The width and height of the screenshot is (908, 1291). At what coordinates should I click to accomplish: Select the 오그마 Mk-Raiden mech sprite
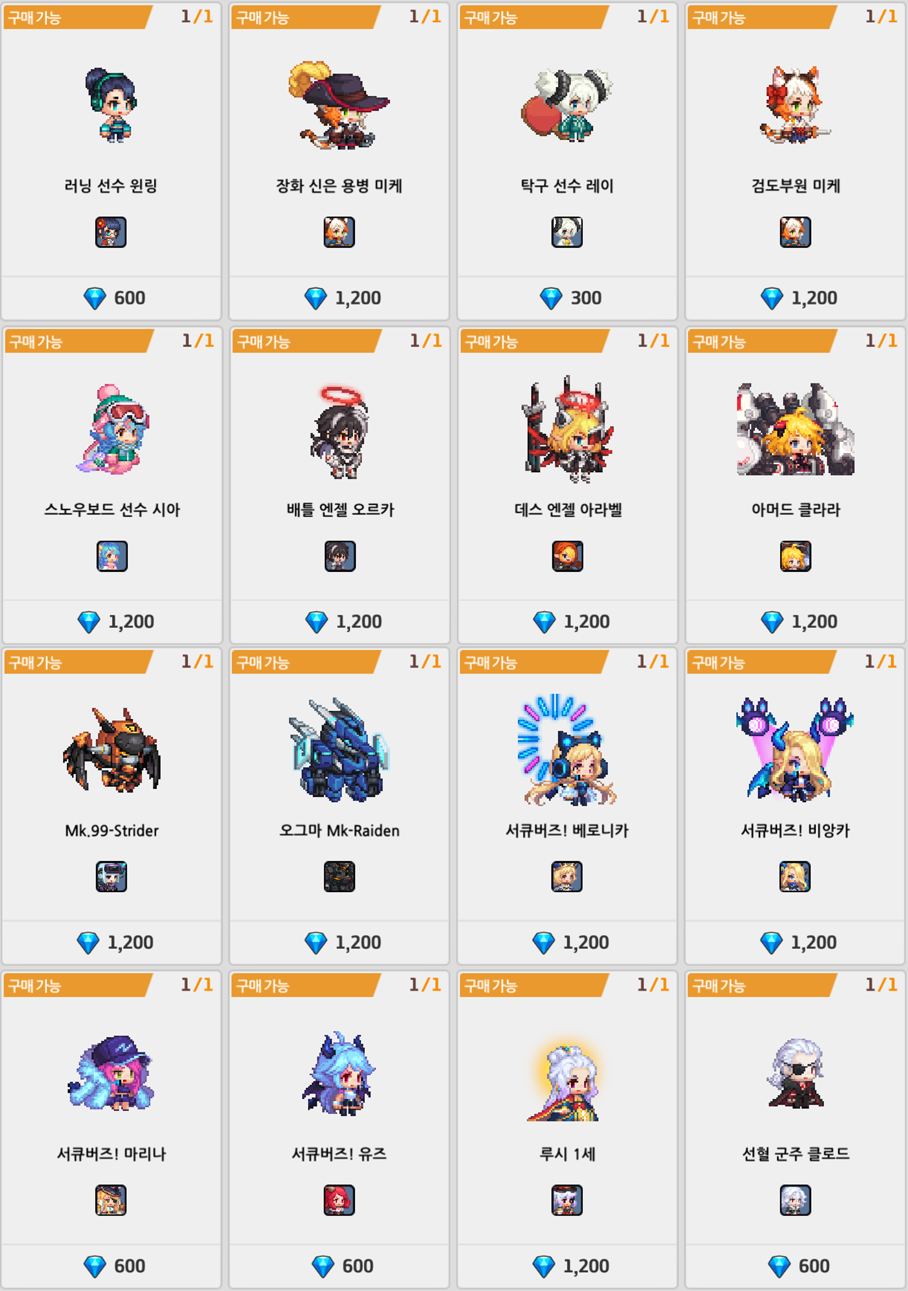pos(339,750)
